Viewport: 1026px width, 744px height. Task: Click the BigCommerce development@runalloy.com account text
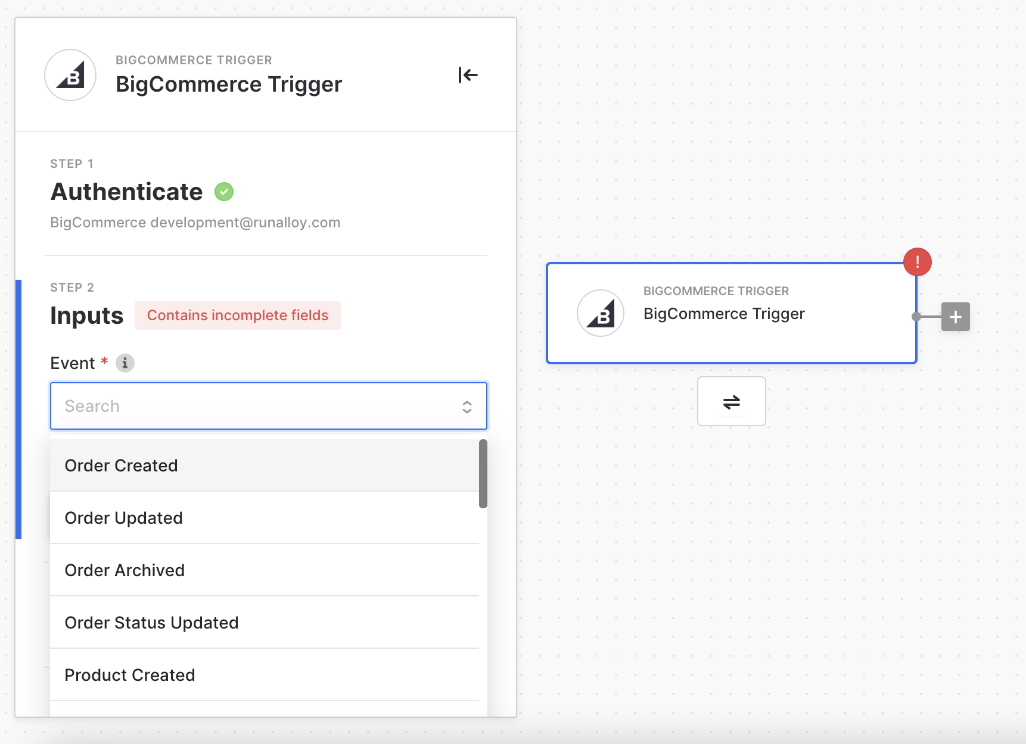195,223
